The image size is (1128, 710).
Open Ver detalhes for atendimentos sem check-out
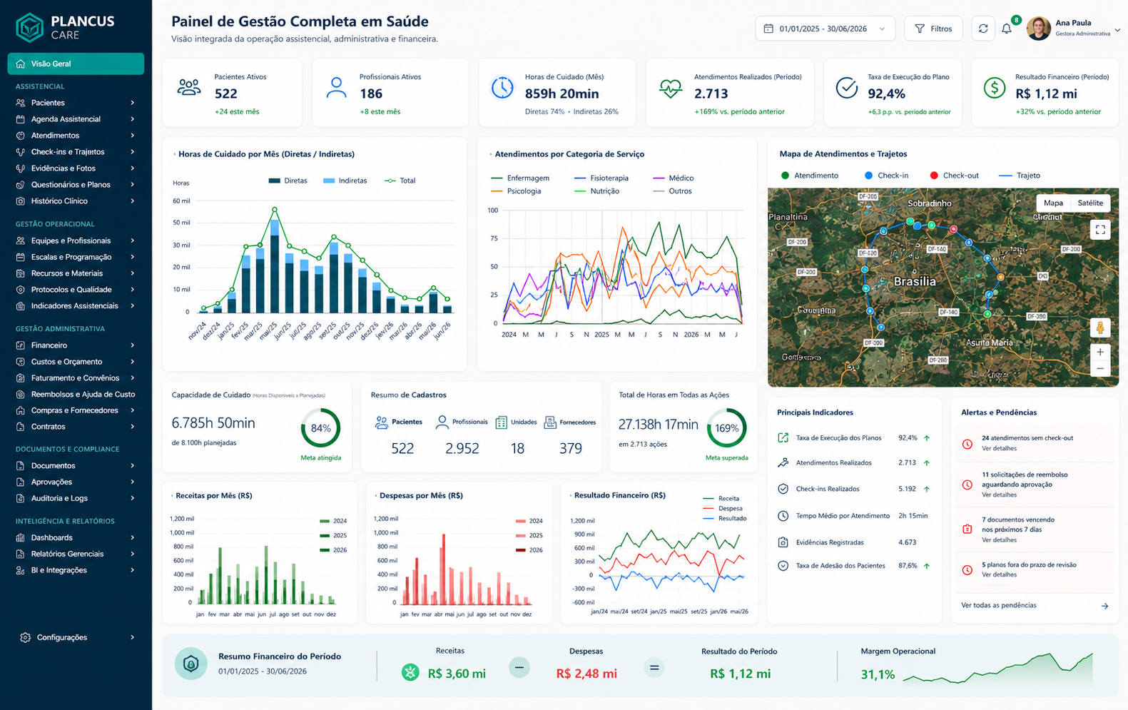(x=999, y=448)
